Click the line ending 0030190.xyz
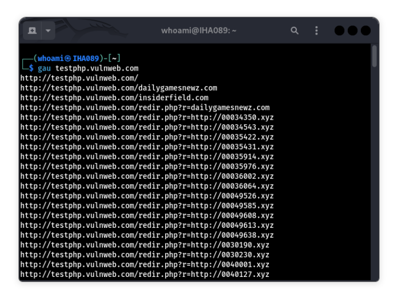This screenshot has width=398, height=302. point(144,245)
